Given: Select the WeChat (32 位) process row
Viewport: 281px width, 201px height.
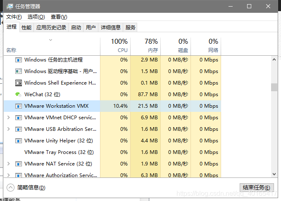Looking at the screenshot, I should (112, 95).
